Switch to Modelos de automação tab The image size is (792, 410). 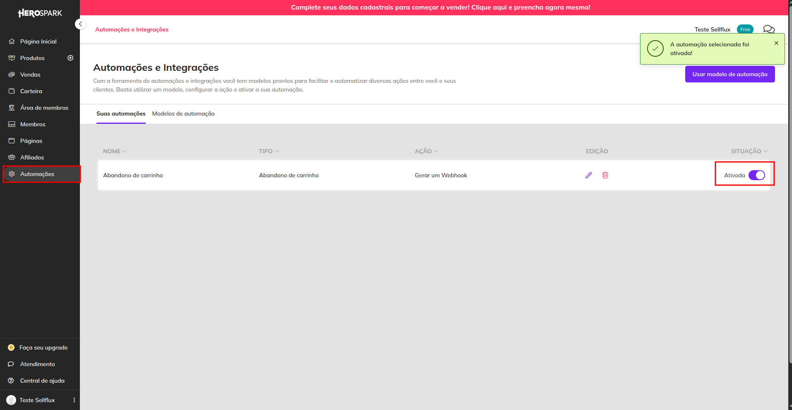(x=183, y=113)
